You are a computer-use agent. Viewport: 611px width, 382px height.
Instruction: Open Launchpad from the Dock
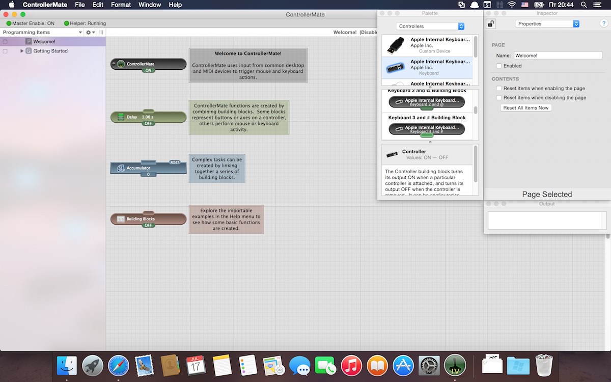coord(93,365)
